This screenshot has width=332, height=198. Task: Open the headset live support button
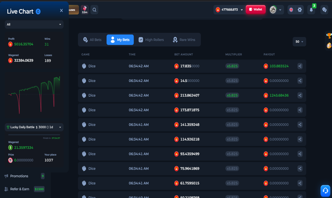pyautogui.click(x=326, y=191)
